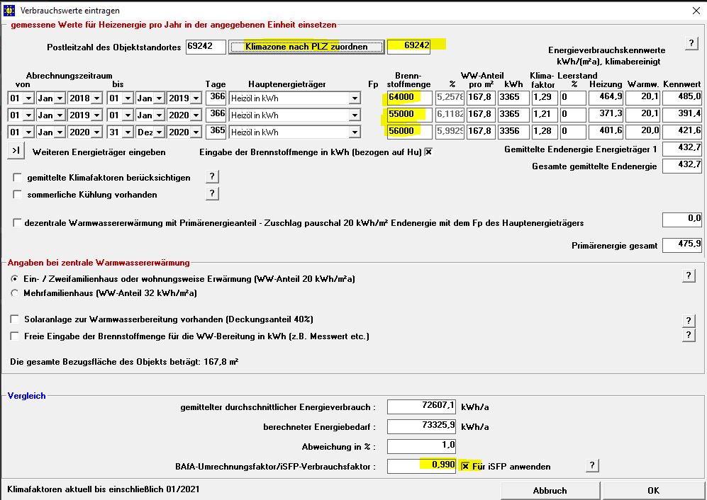Image resolution: width=707 pixels, height=500 pixels.
Task: Open end year dropdown in the 64000 row
Action: (x=196, y=98)
